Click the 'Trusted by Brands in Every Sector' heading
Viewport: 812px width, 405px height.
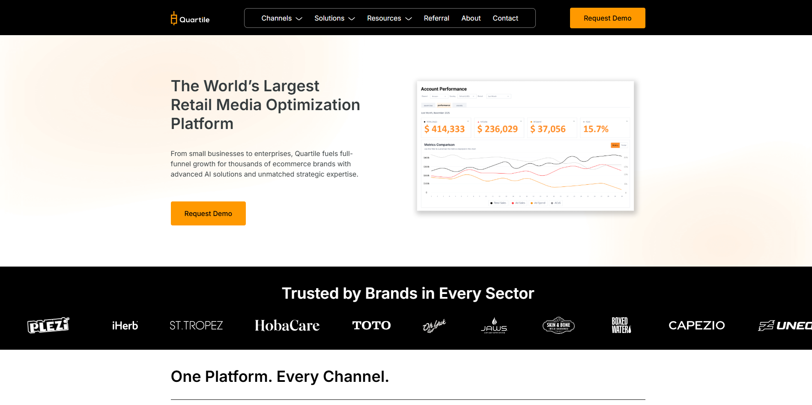click(408, 294)
